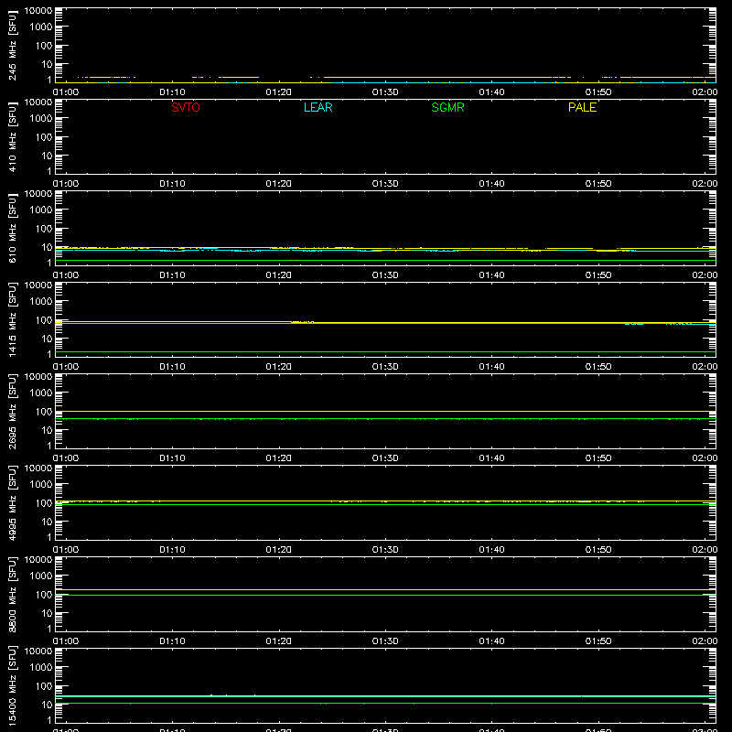Select the 4995 MHz [SFU] axis title
The width and height of the screenshot is (732, 732).
[13, 502]
